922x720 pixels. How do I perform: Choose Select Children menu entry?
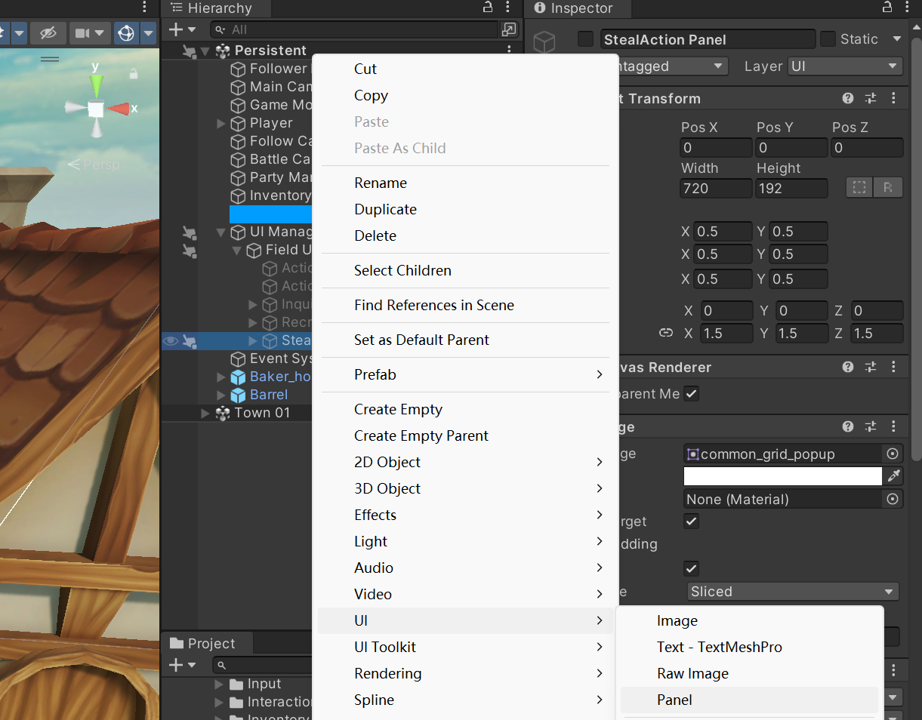tap(402, 270)
